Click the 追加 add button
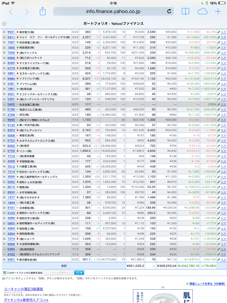 [x=79, y=273]
